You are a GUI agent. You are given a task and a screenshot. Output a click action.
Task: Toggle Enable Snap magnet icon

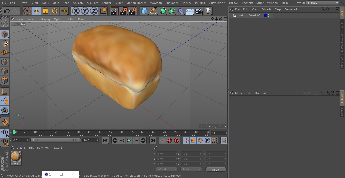tap(5, 122)
